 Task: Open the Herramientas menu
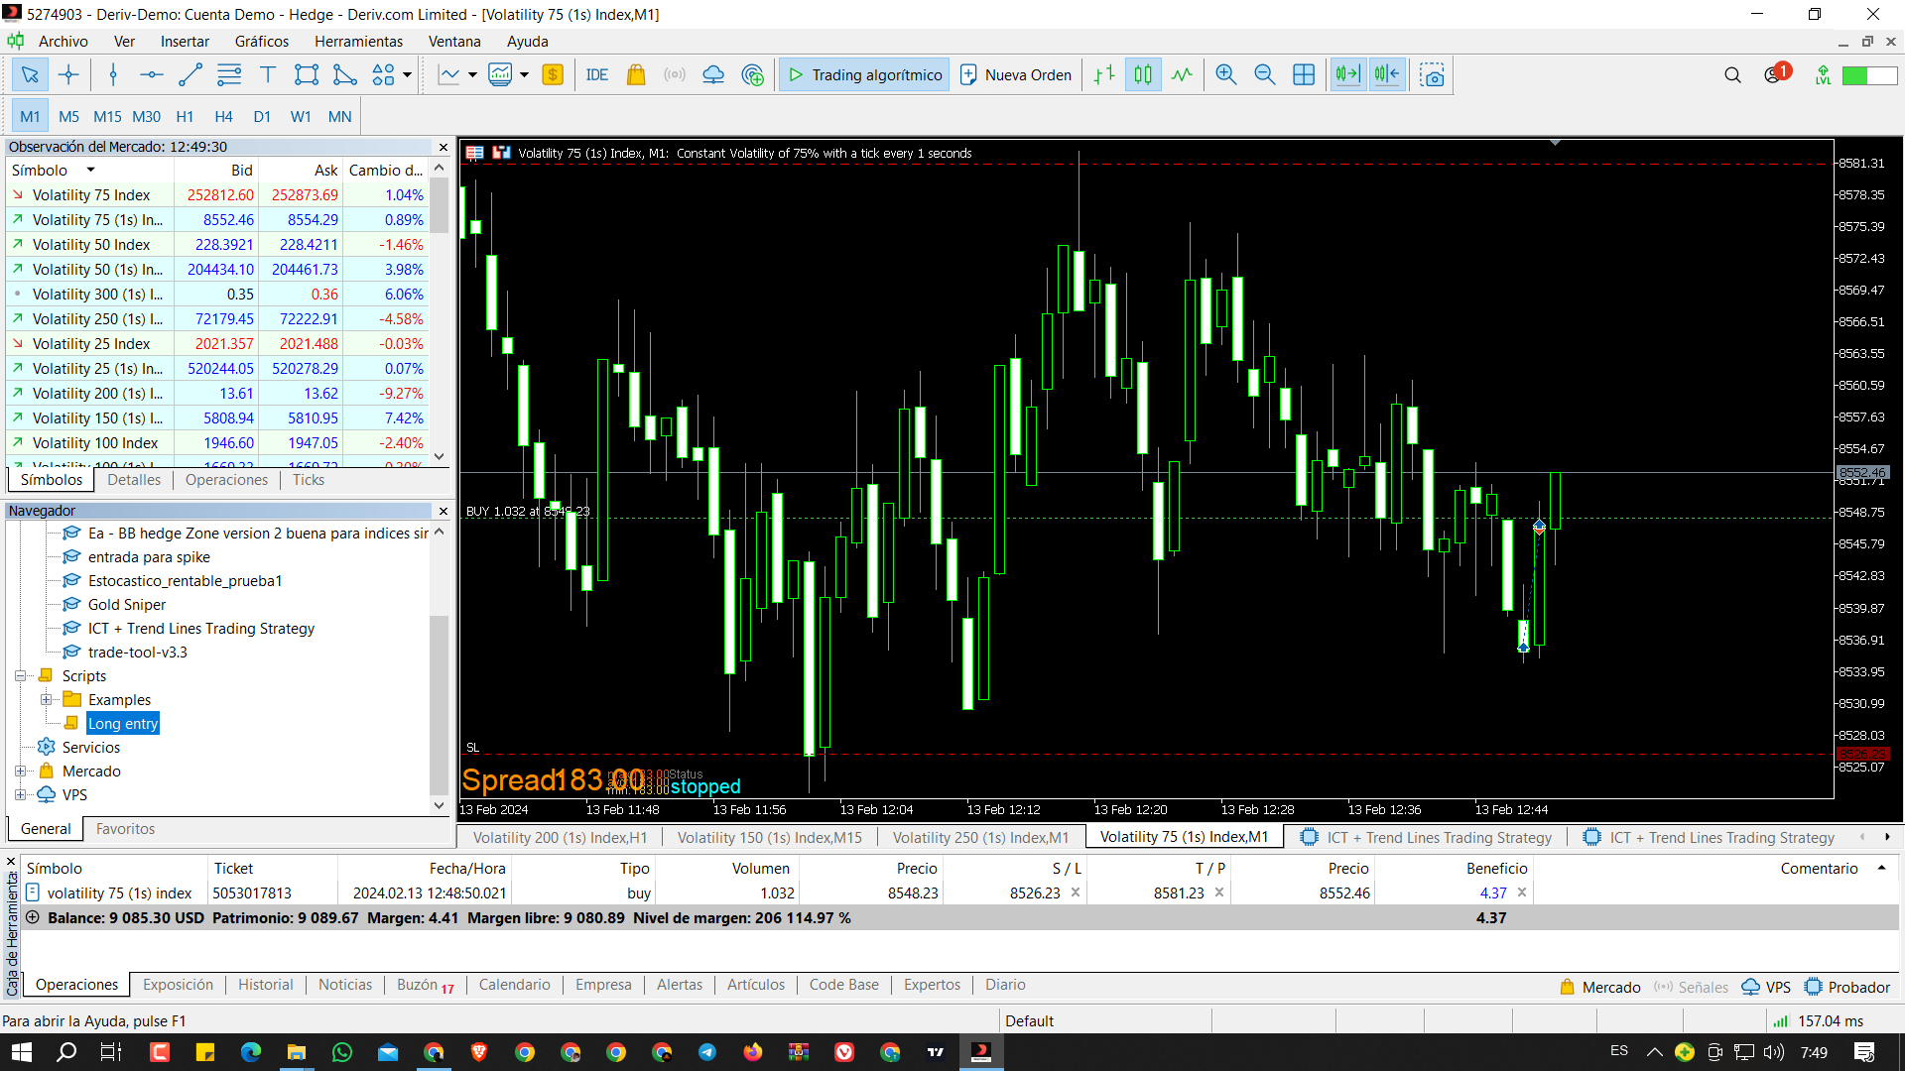coord(358,42)
